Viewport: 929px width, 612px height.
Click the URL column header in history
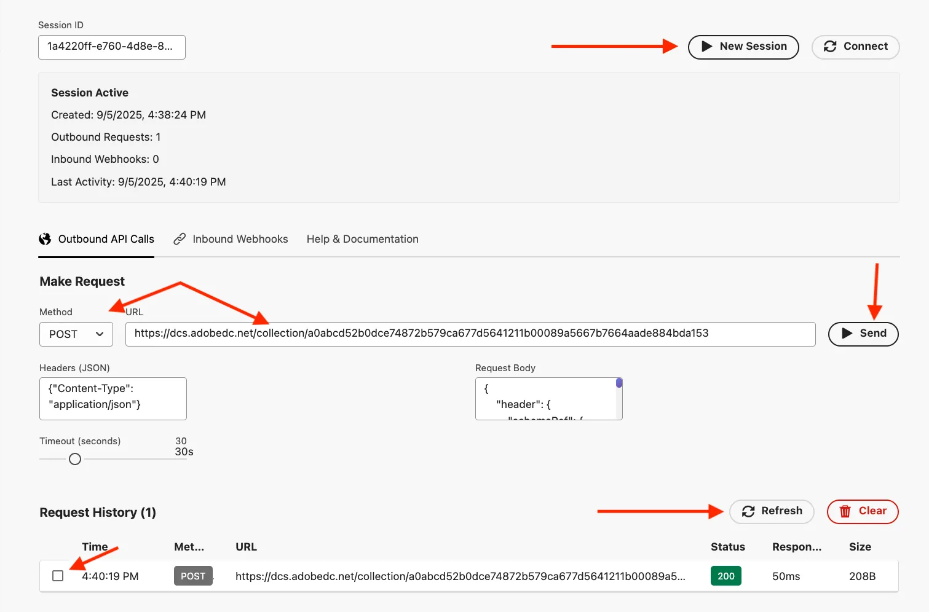246,547
